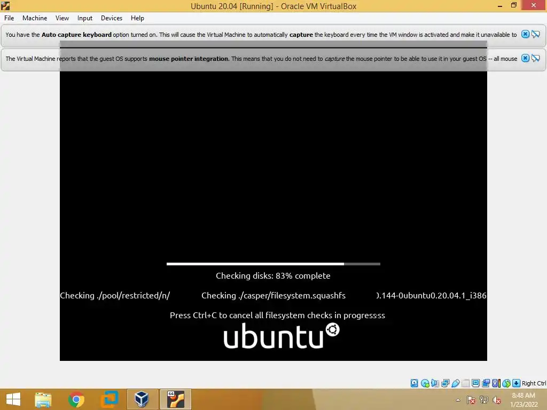Click the 'Checking disks: 83% complete' text
The width and height of the screenshot is (547, 410).
[x=273, y=276]
